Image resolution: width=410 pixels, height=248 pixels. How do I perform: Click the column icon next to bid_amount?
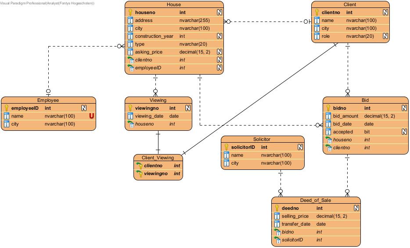[328, 116]
